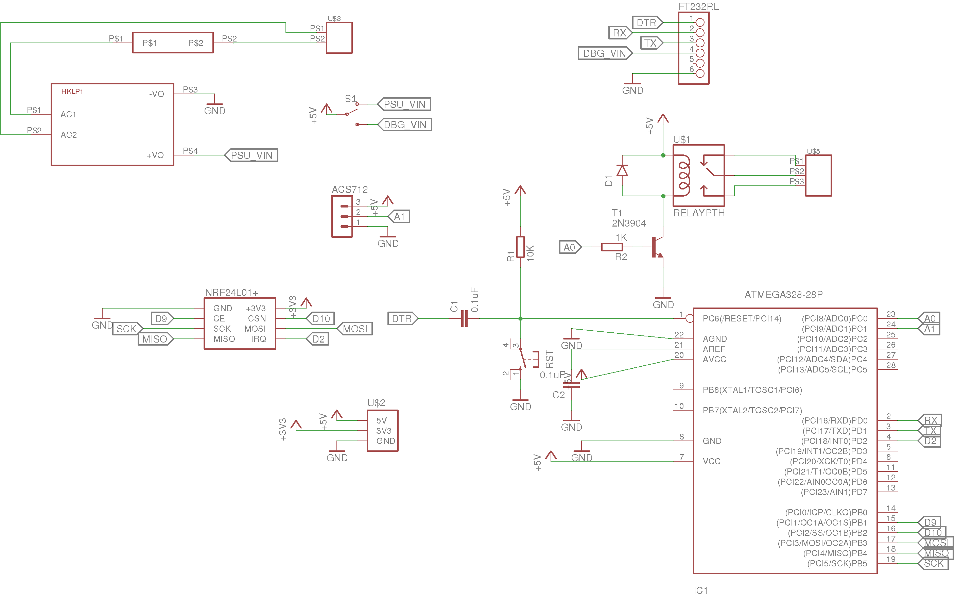Select the A0 label feeding R2
The height and width of the screenshot is (597, 955).
coord(570,247)
